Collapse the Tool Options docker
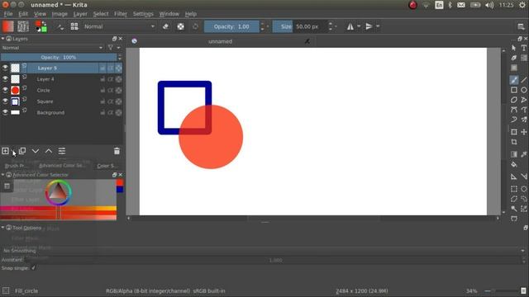Viewport: 529px width, 297px height. point(2,228)
